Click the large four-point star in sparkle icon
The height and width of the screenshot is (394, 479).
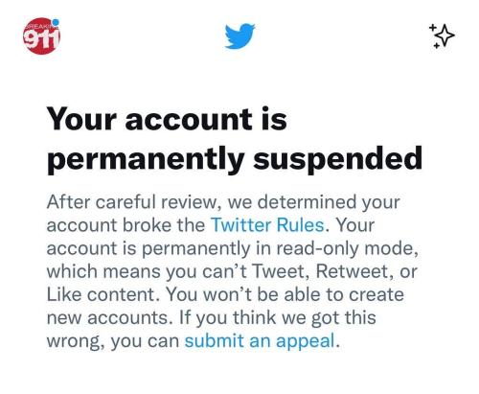[445, 35]
